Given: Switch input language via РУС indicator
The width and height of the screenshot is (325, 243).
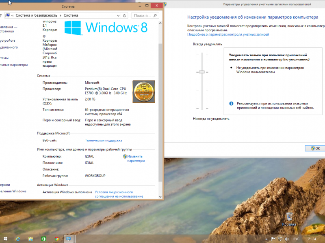Looking at the screenshot, I should tap(296, 239).
